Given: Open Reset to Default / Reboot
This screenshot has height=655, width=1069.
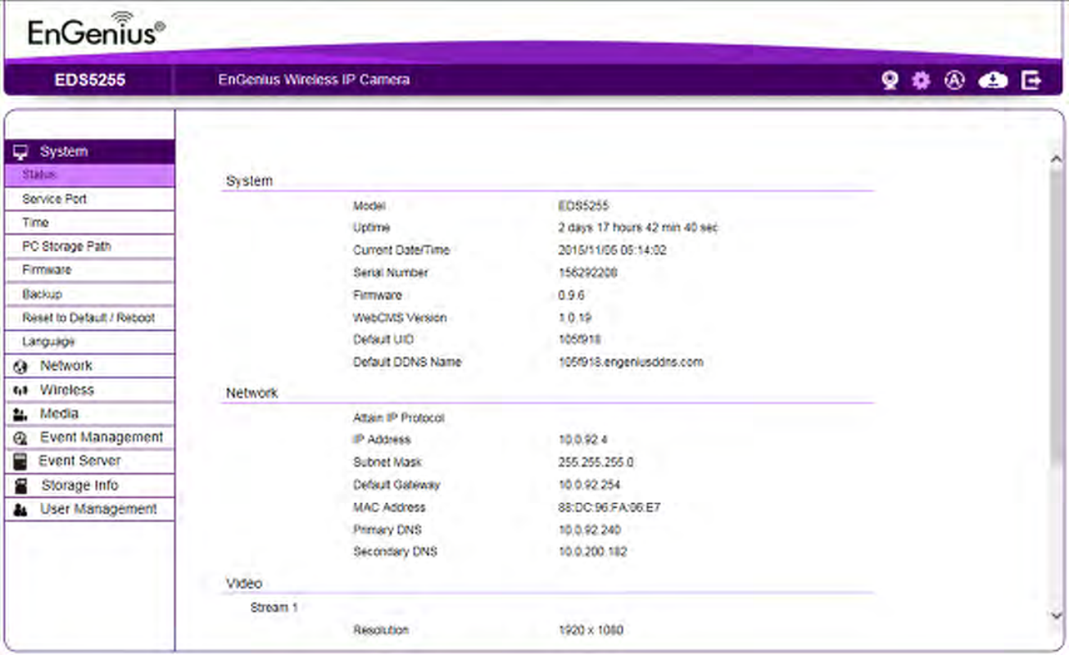Looking at the screenshot, I should tap(89, 318).
